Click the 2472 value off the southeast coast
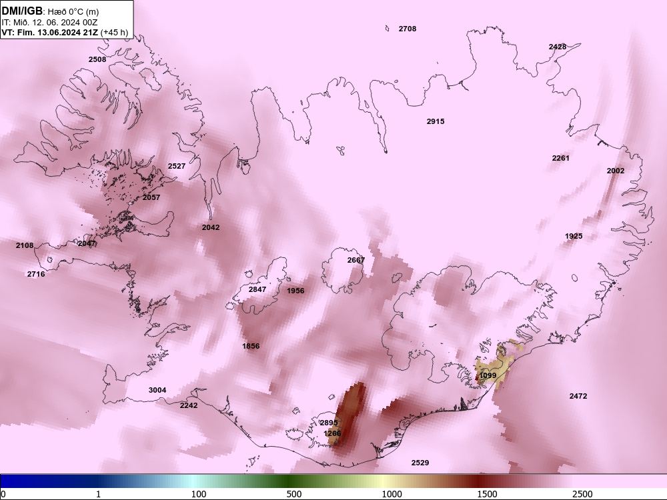The width and height of the screenshot is (667, 500). pyautogui.click(x=578, y=396)
